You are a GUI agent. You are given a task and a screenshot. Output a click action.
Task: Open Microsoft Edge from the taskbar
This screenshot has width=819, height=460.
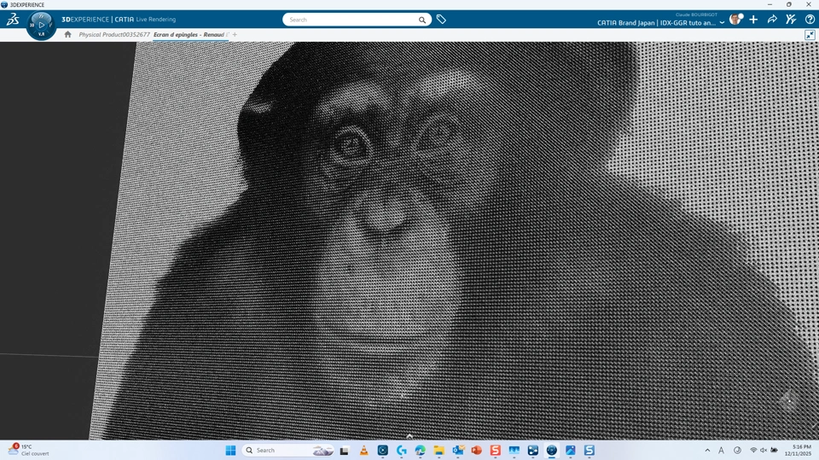[x=421, y=450]
